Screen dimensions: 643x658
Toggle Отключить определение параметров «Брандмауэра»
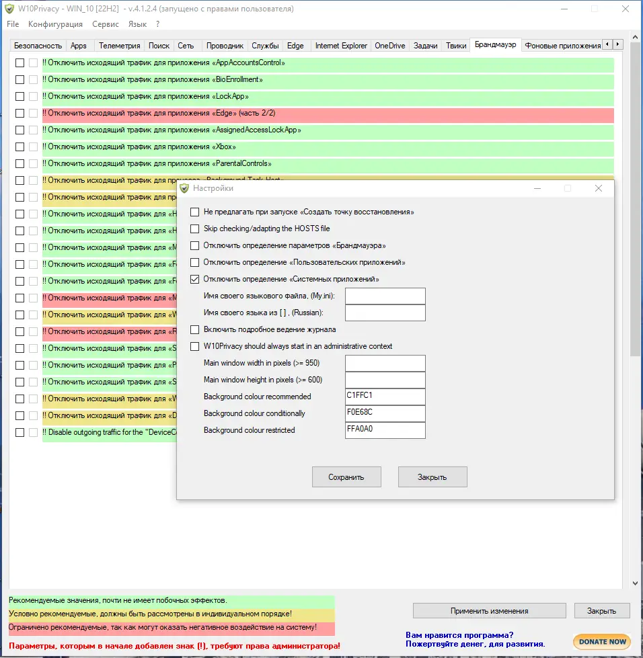coord(194,245)
